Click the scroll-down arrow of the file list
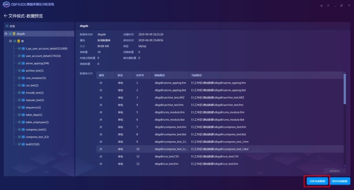The image size is (354, 190). click(x=344, y=166)
